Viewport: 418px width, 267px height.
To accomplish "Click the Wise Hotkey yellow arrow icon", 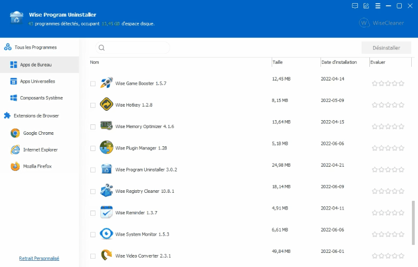I will (107, 104).
